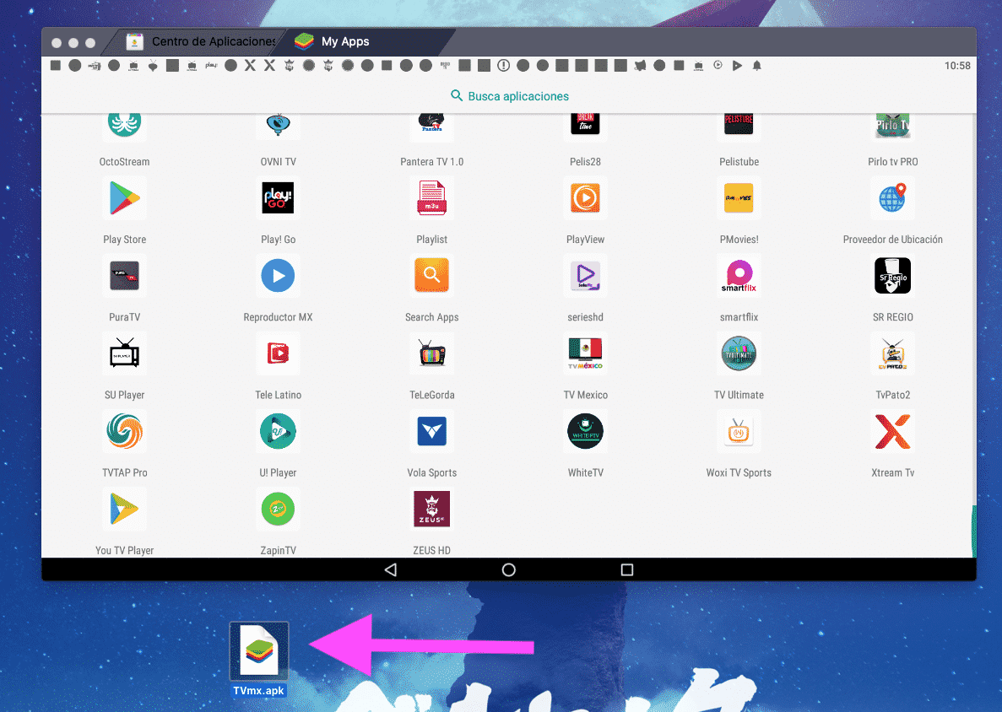Open the Search Apps icon

(x=431, y=276)
